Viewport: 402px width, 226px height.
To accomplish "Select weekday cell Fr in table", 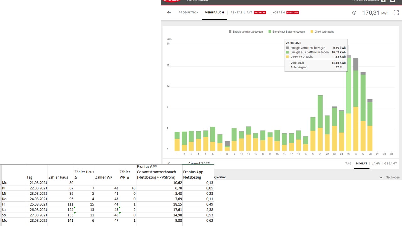I will click(14, 204).
